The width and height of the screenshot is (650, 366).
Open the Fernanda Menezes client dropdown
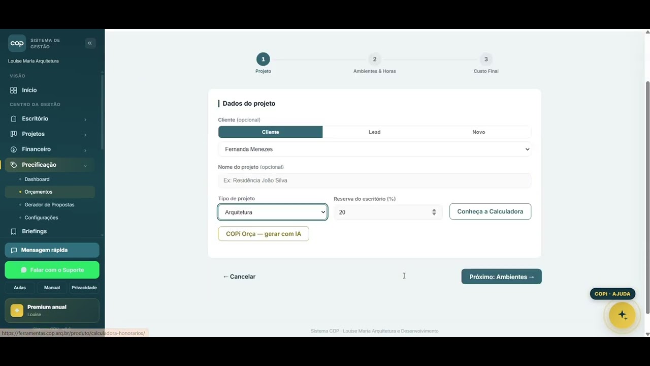coord(375,149)
